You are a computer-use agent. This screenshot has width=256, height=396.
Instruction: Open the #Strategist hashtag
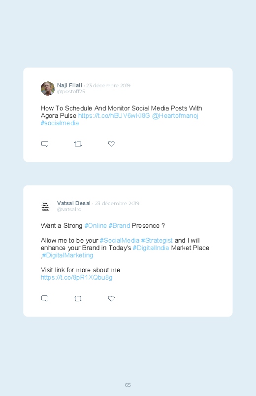coord(157,241)
